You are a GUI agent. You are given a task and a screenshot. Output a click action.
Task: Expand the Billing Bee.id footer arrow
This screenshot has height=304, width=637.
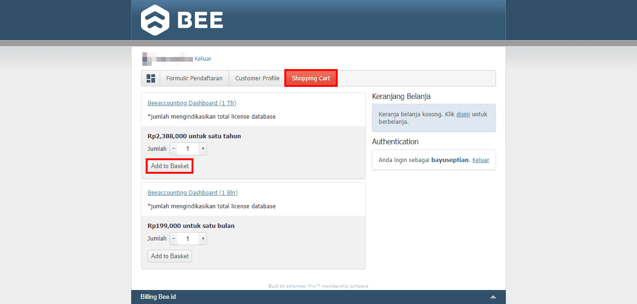pyautogui.click(x=493, y=297)
